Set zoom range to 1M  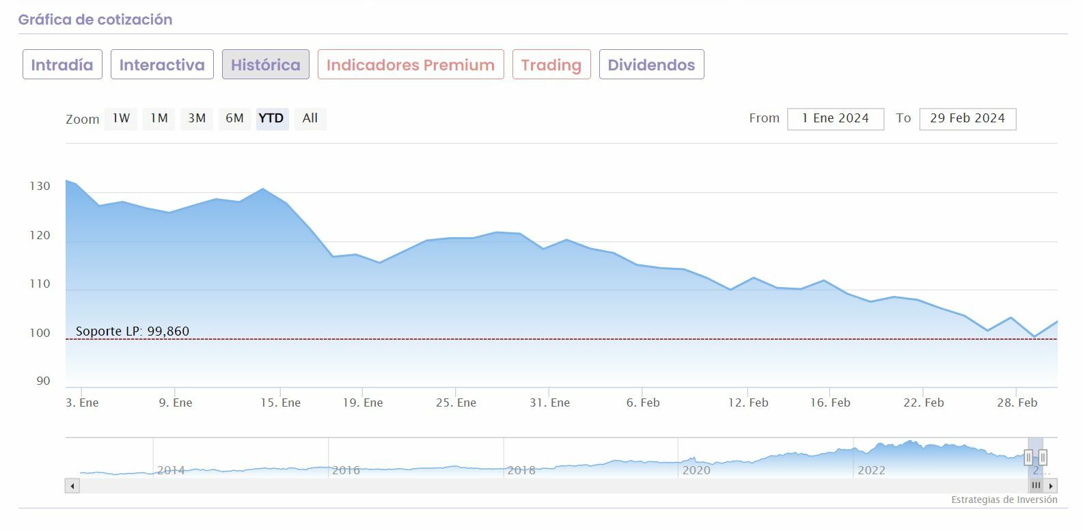(x=159, y=118)
